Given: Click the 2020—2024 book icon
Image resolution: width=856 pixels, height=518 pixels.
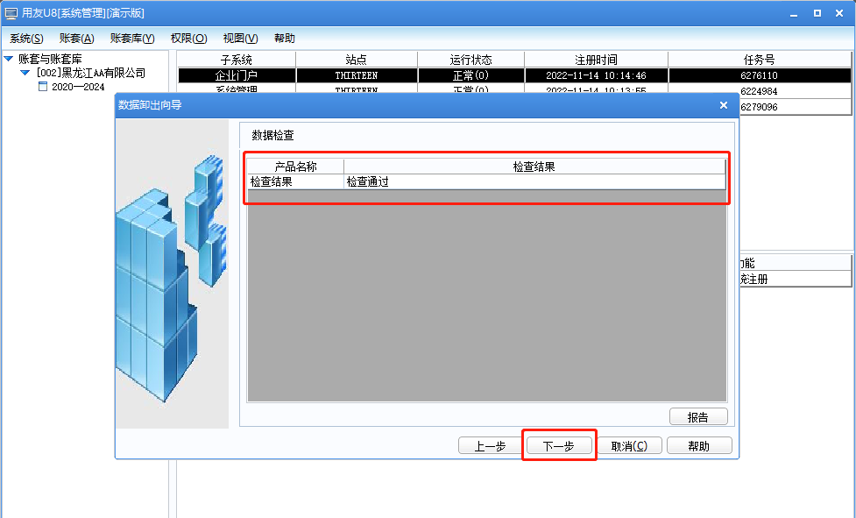Looking at the screenshot, I should (43, 86).
